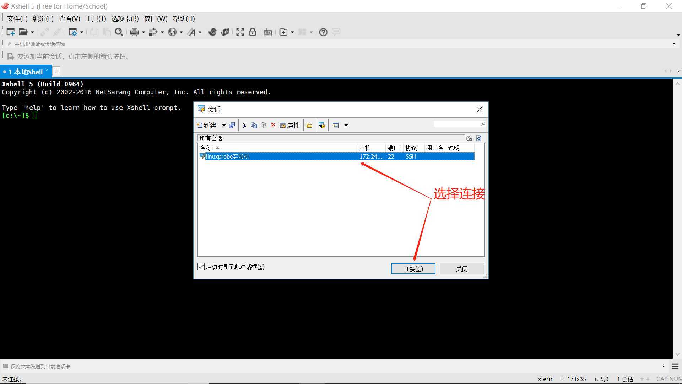Click the compose bar text input field
The width and height of the screenshot is (682, 384).
pos(334,366)
